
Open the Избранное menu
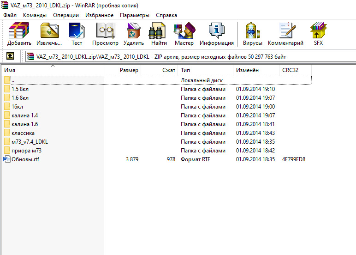tap(100, 15)
